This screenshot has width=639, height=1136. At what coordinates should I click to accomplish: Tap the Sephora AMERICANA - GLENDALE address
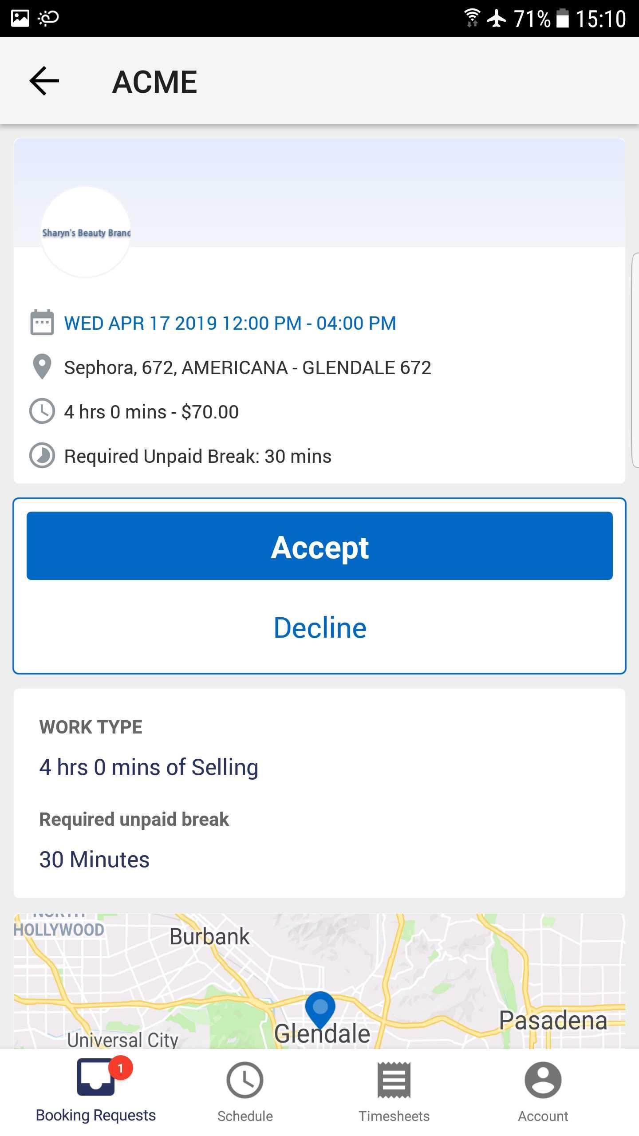pyautogui.click(x=248, y=367)
